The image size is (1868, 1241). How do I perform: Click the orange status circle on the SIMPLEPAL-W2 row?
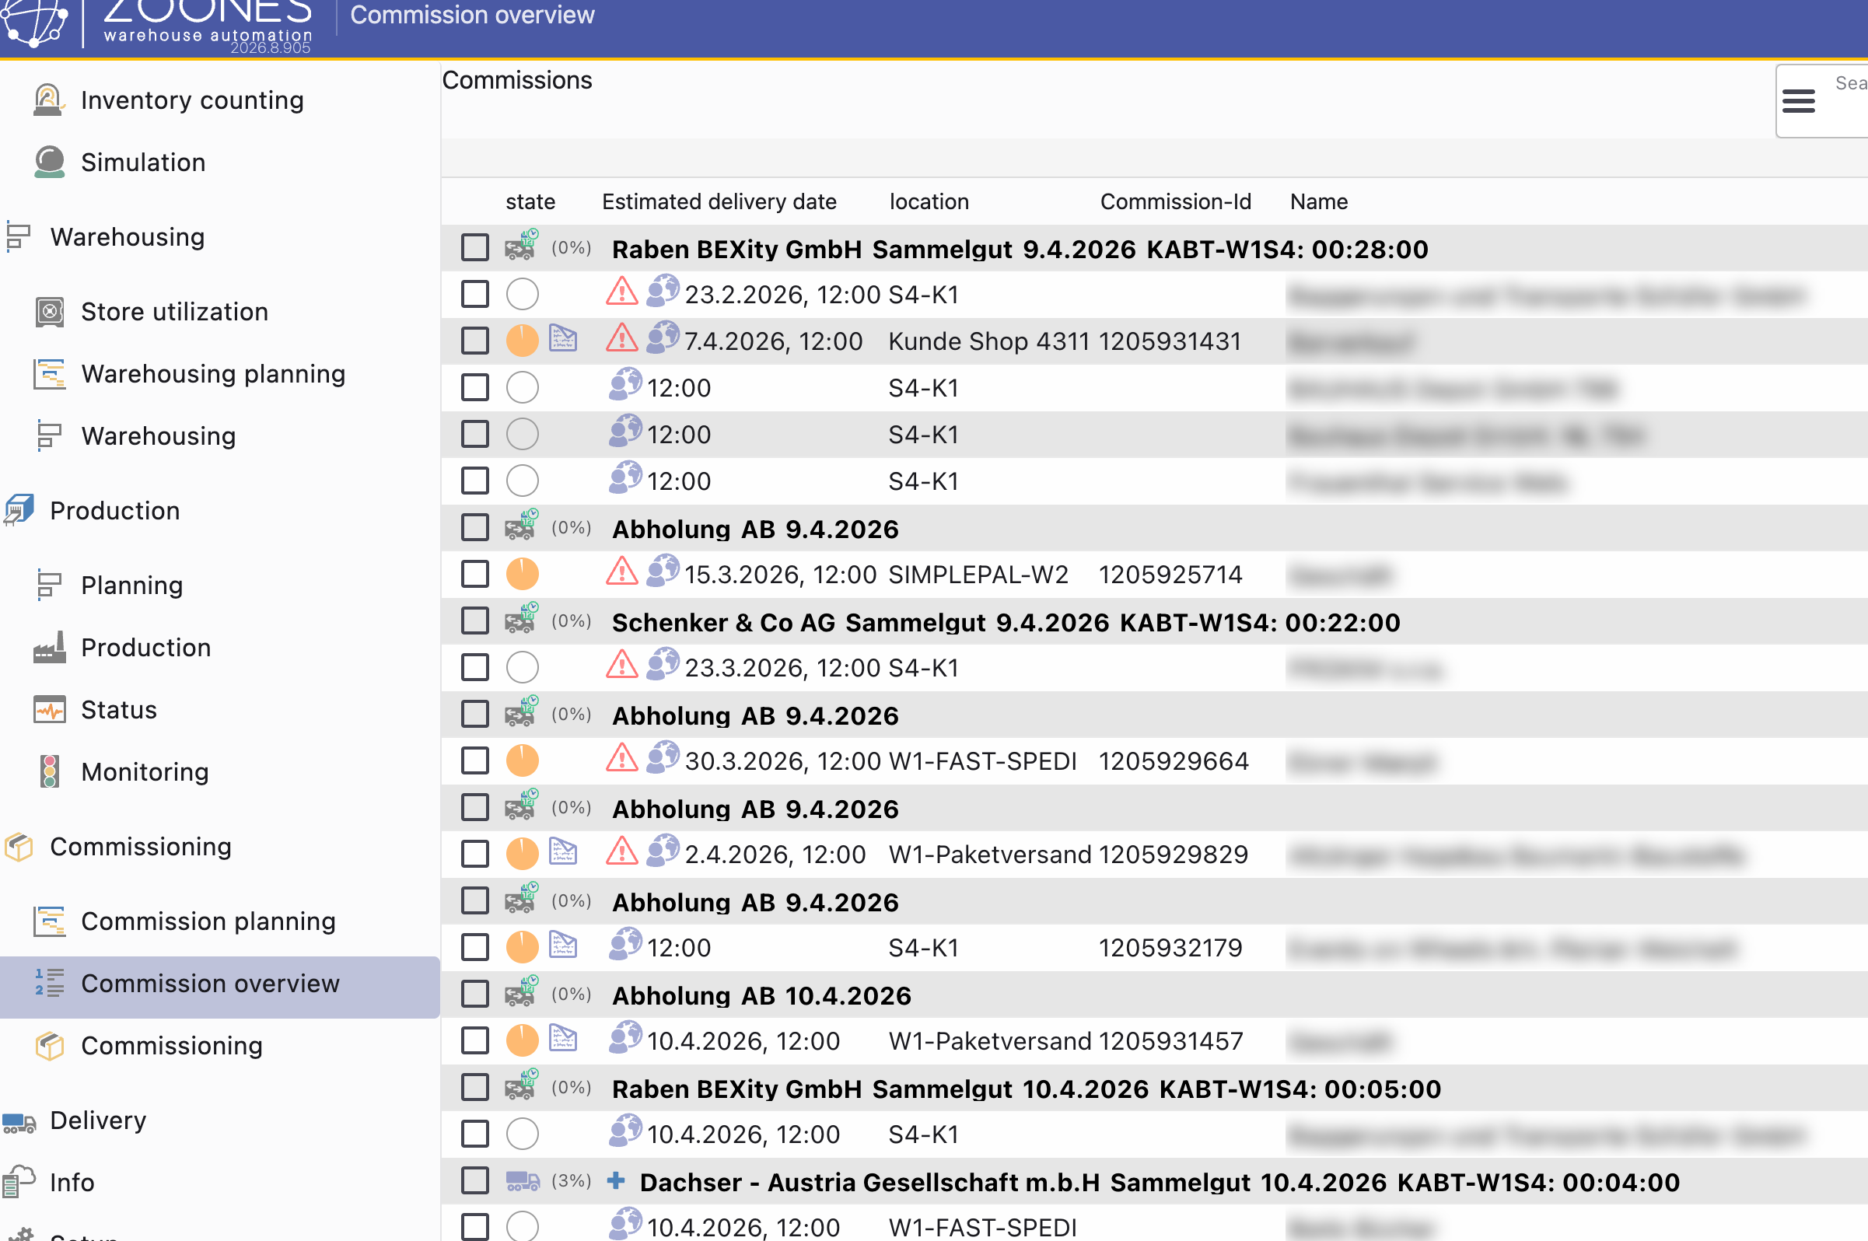point(523,574)
